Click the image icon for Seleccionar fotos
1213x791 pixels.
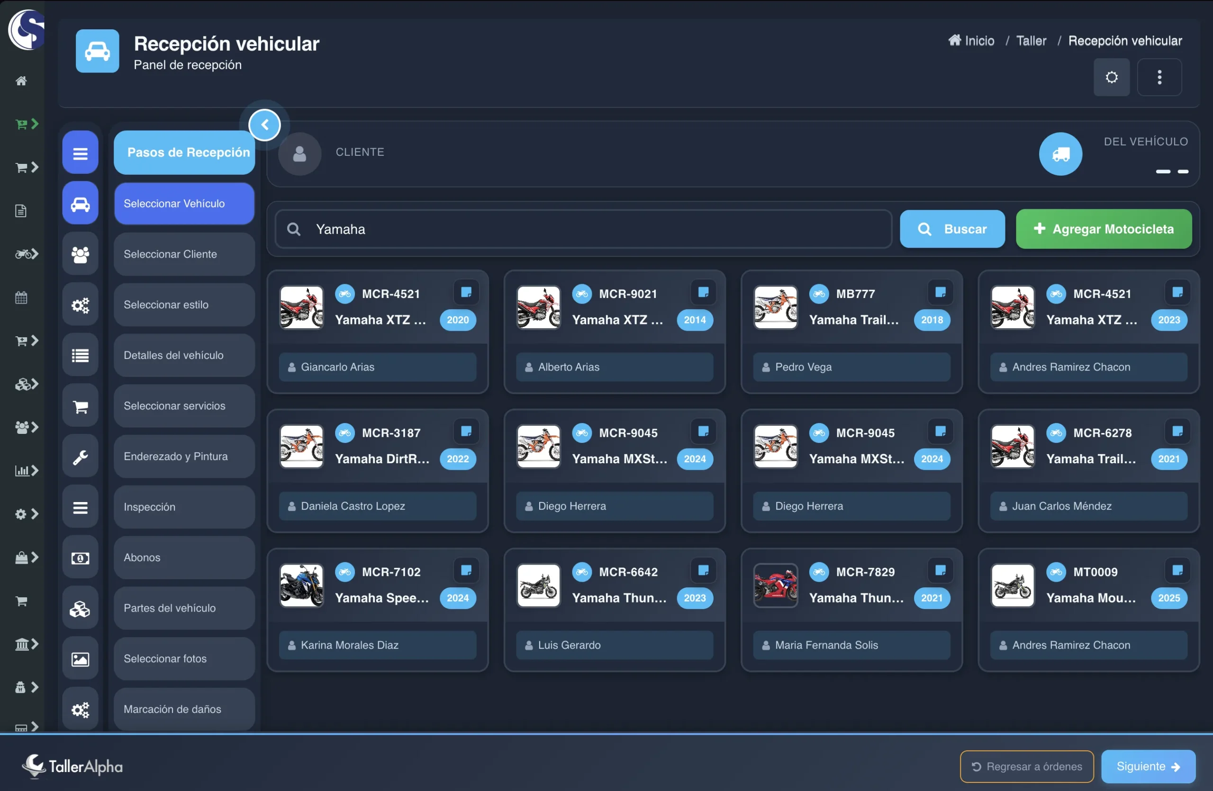[x=80, y=659]
